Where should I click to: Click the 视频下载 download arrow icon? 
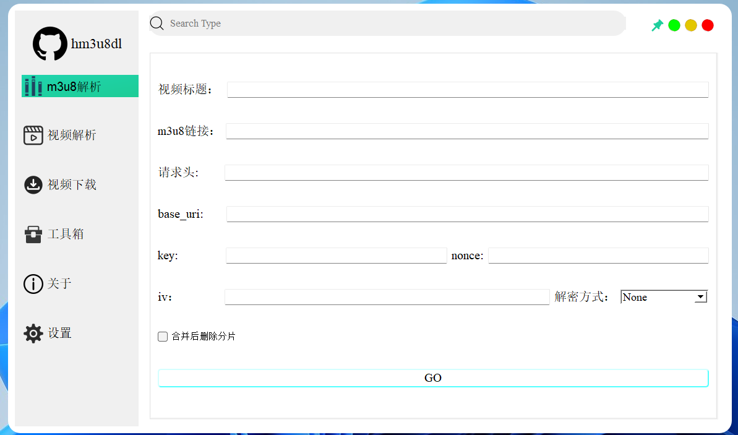point(33,184)
